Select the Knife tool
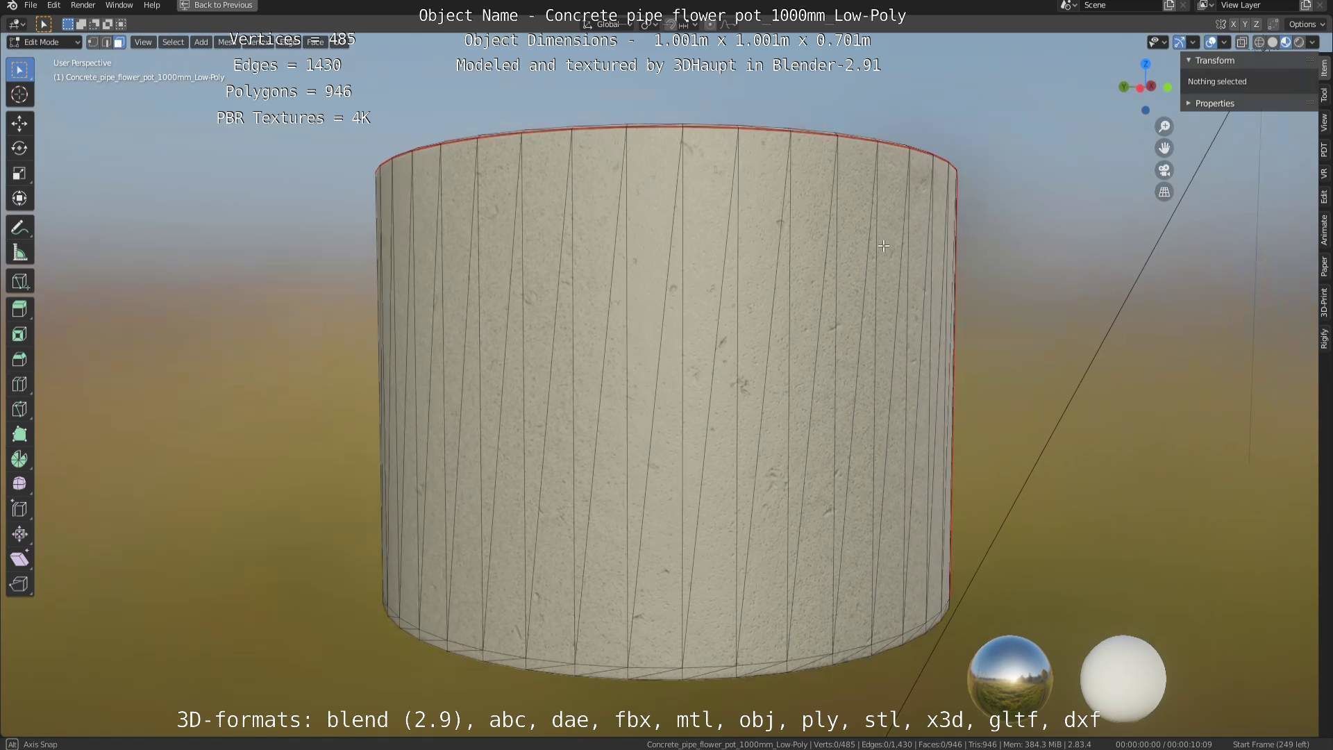The width and height of the screenshot is (1333, 750). pyautogui.click(x=19, y=409)
